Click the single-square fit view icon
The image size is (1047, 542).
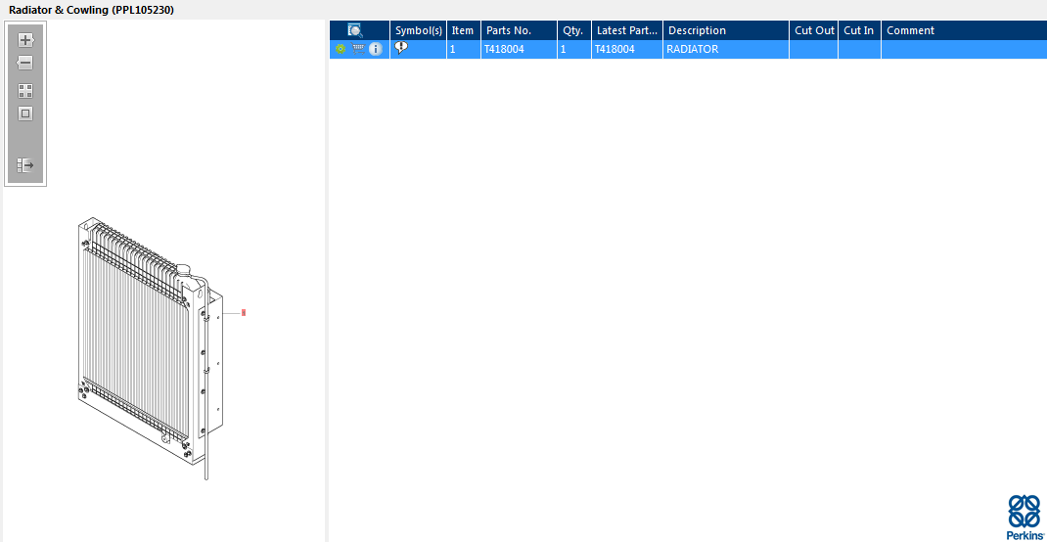(x=25, y=114)
